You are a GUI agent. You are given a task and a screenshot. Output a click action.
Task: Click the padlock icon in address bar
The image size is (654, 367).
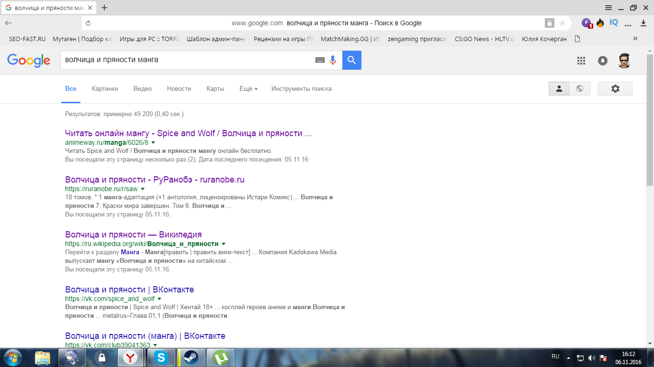click(549, 23)
